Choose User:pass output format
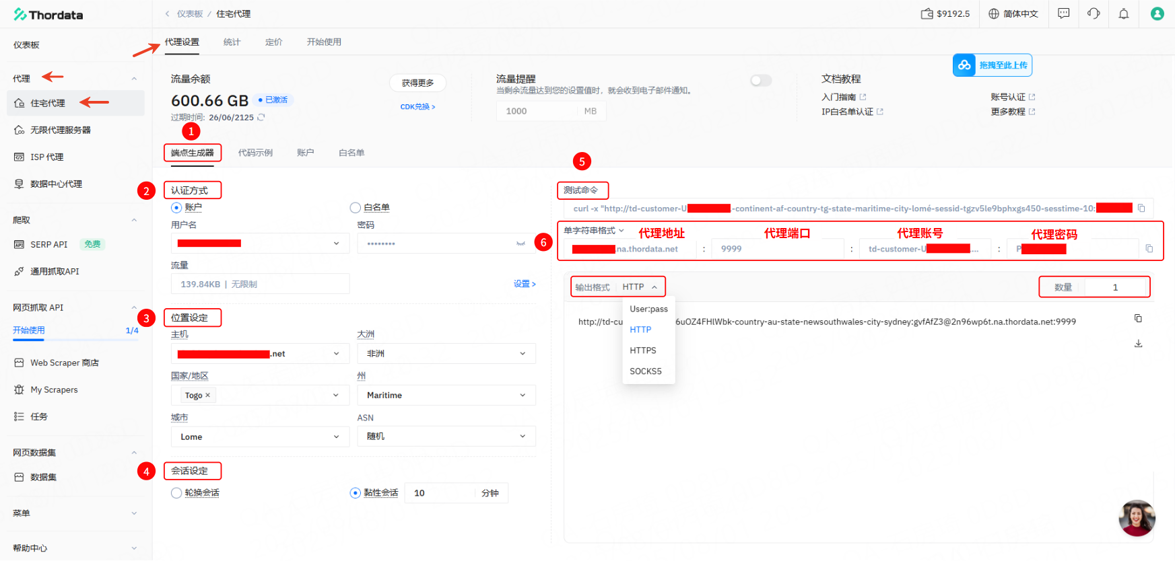This screenshot has height=561, width=1175. pos(648,309)
